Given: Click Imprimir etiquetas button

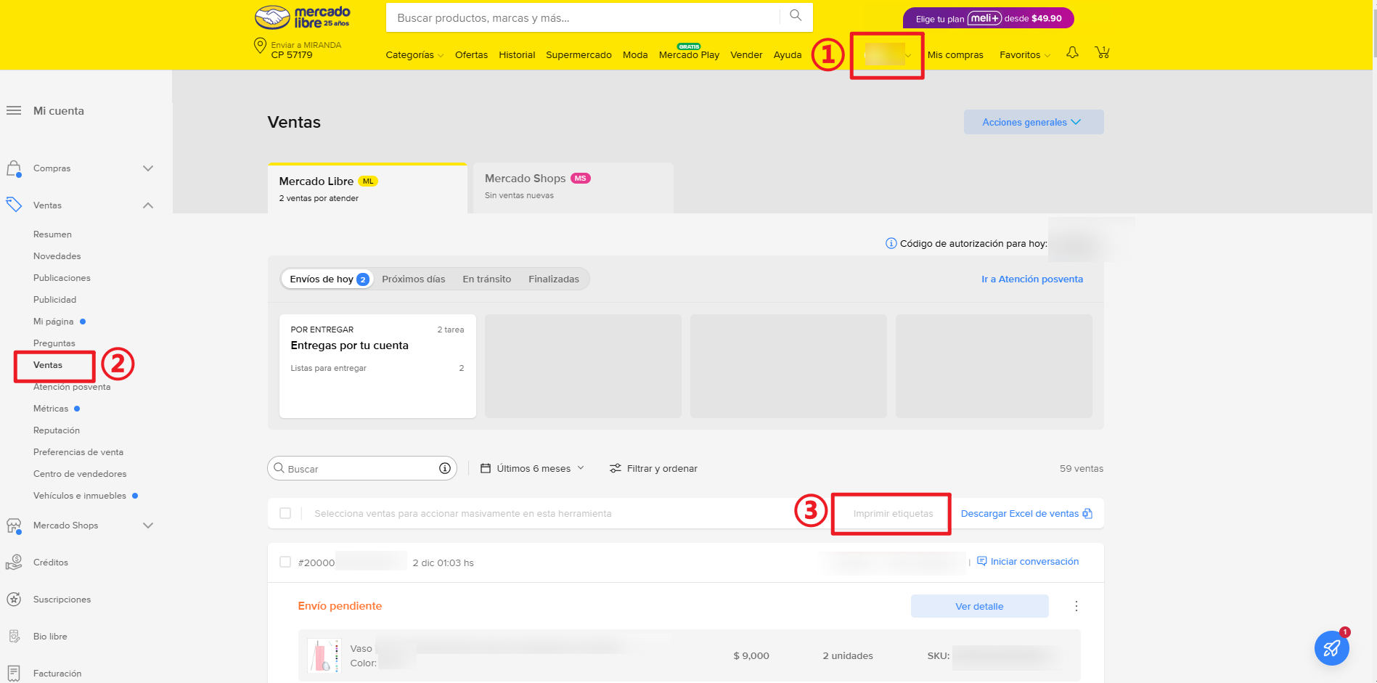Looking at the screenshot, I should tap(893, 513).
